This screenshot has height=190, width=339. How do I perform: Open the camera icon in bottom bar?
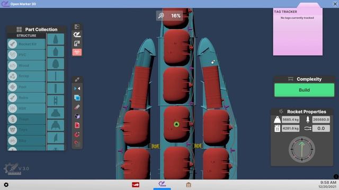pyautogui.click(x=189, y=185)
